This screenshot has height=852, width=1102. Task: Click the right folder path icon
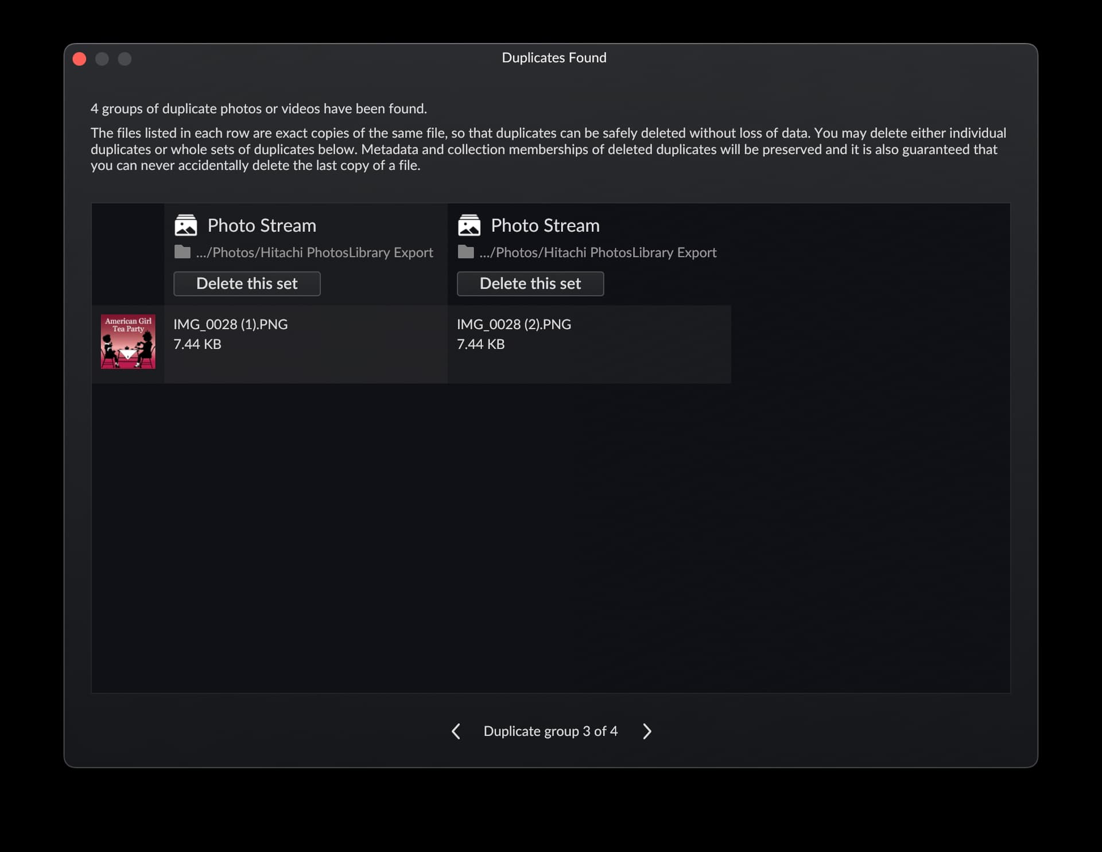[465, 252]
